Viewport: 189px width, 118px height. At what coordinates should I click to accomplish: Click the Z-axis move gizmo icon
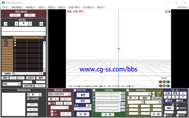point(169,86)
